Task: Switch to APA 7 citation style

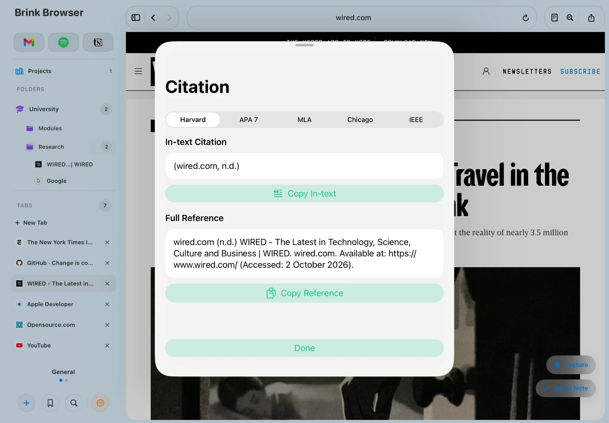Action: [248, 120]
